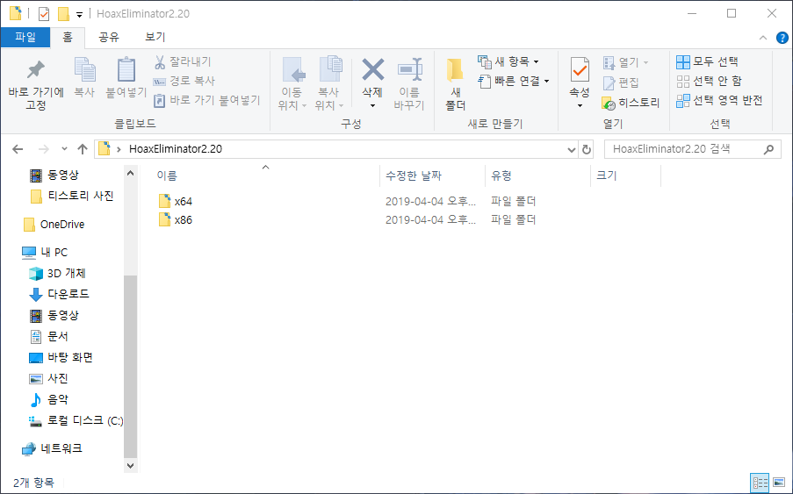Click Properties (속성) checkmark icon
The width and height of the screenshot is (793, 494).
pos(580,69)
